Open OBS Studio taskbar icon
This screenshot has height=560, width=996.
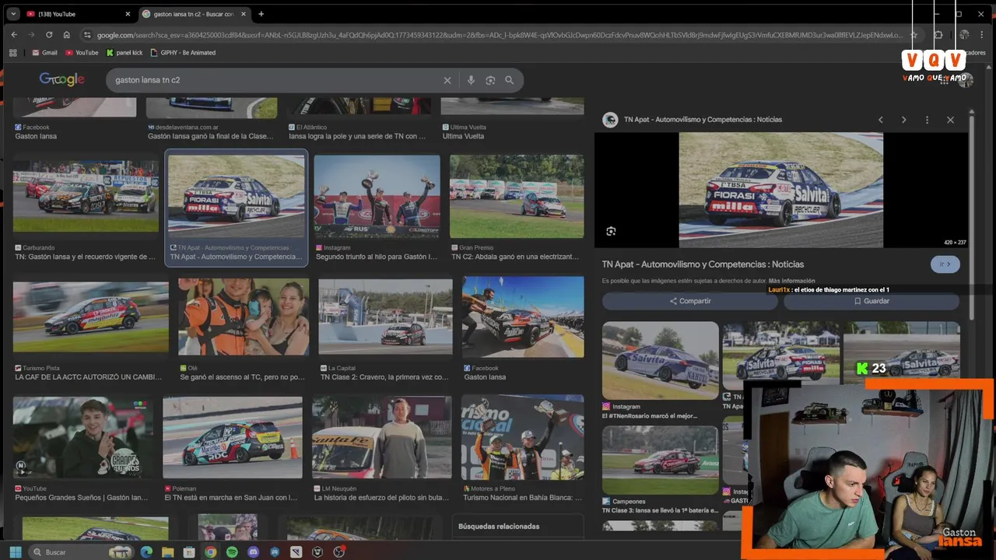(x=339, y=551)
